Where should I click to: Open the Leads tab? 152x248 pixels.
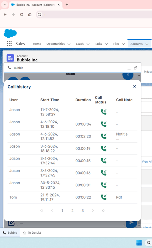coord(80,44)
